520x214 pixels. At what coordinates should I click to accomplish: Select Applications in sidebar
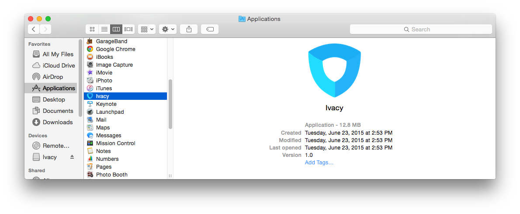pyautogui.click(x=51, y=88)
